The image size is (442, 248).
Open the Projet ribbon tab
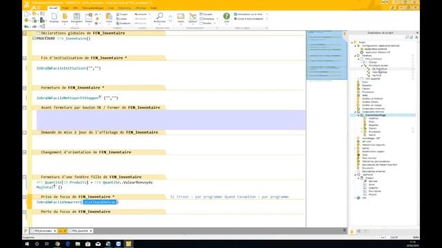pos(65,8)
